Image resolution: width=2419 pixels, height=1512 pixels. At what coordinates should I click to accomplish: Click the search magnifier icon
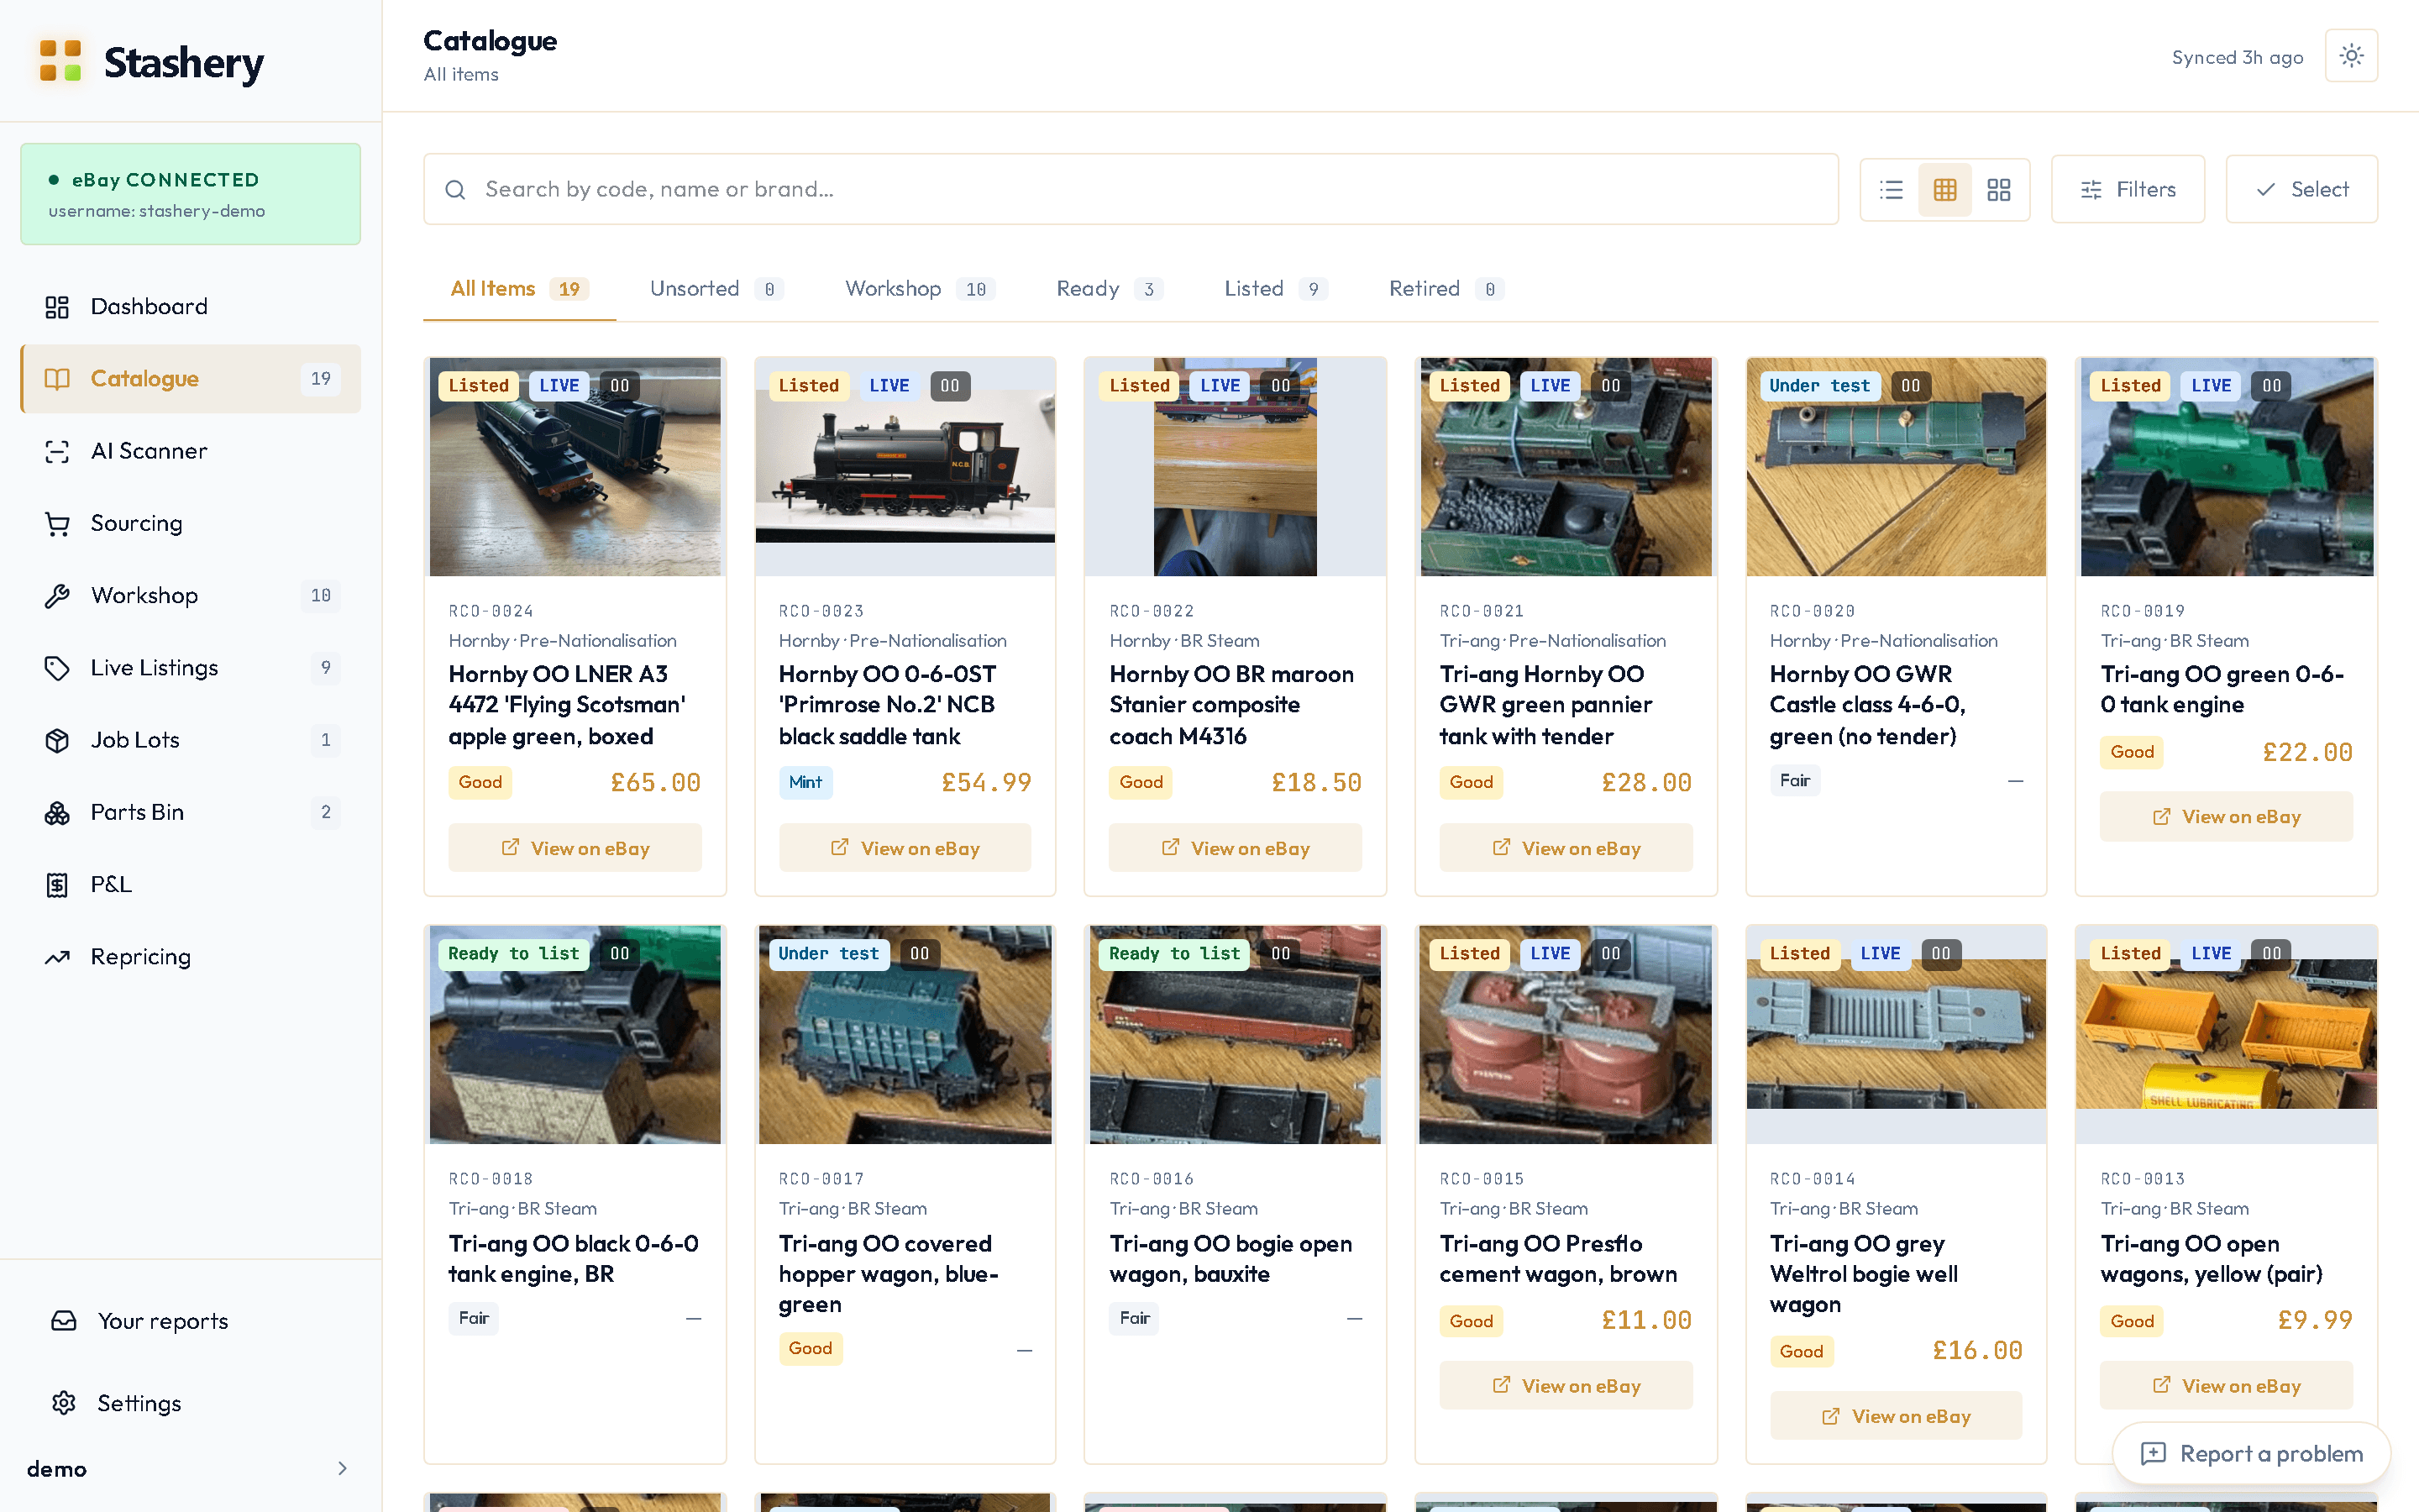pos(454,189)
